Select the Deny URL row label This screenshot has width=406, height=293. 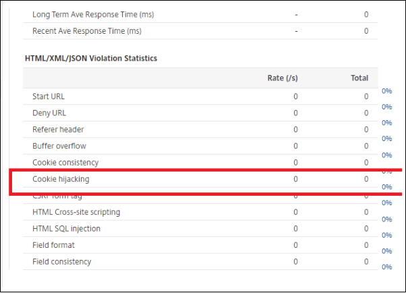click(49, 113)
